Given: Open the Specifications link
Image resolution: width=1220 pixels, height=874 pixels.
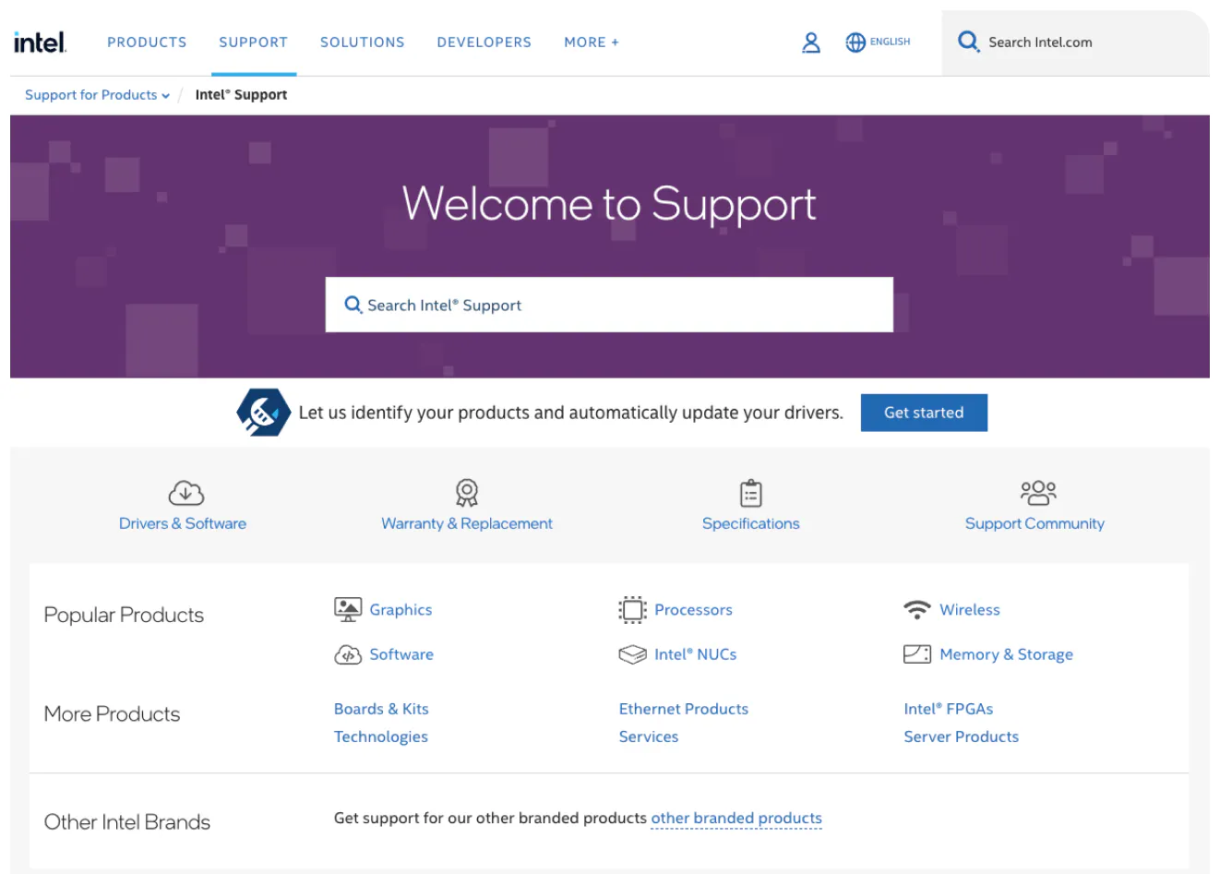Looking at the screenshot, I should point(751,523).
